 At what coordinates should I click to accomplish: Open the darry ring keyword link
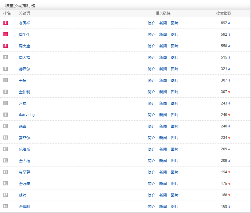(27, 115)
